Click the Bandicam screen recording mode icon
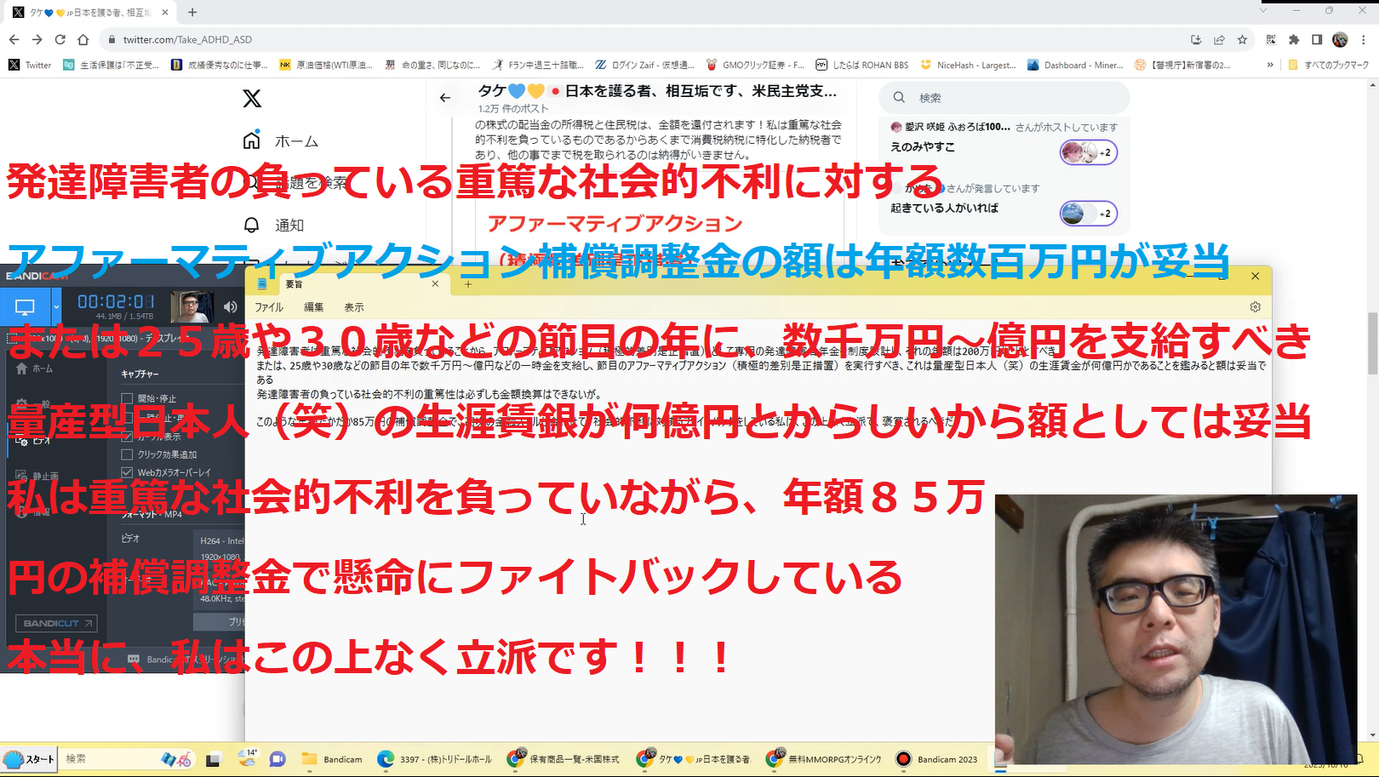 25,306
